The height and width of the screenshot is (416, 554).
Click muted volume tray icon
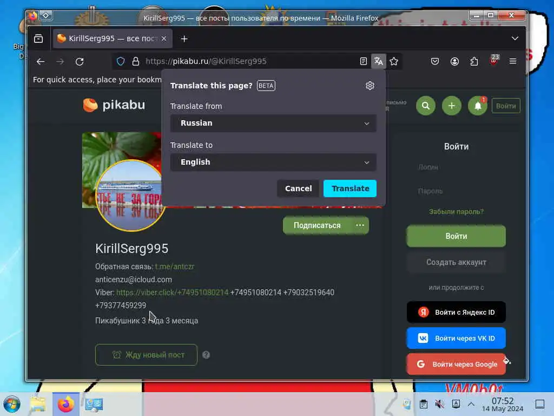click(440, 404)
